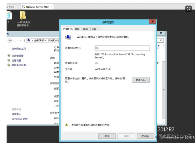Click the shield icon beside 设备管理器
The image size is (196, 143).
tap(9, 55)
